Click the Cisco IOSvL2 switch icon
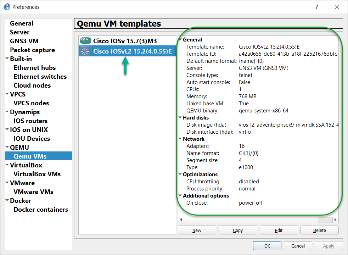Viewport: 348px width, 255px height. pos(85,51)
